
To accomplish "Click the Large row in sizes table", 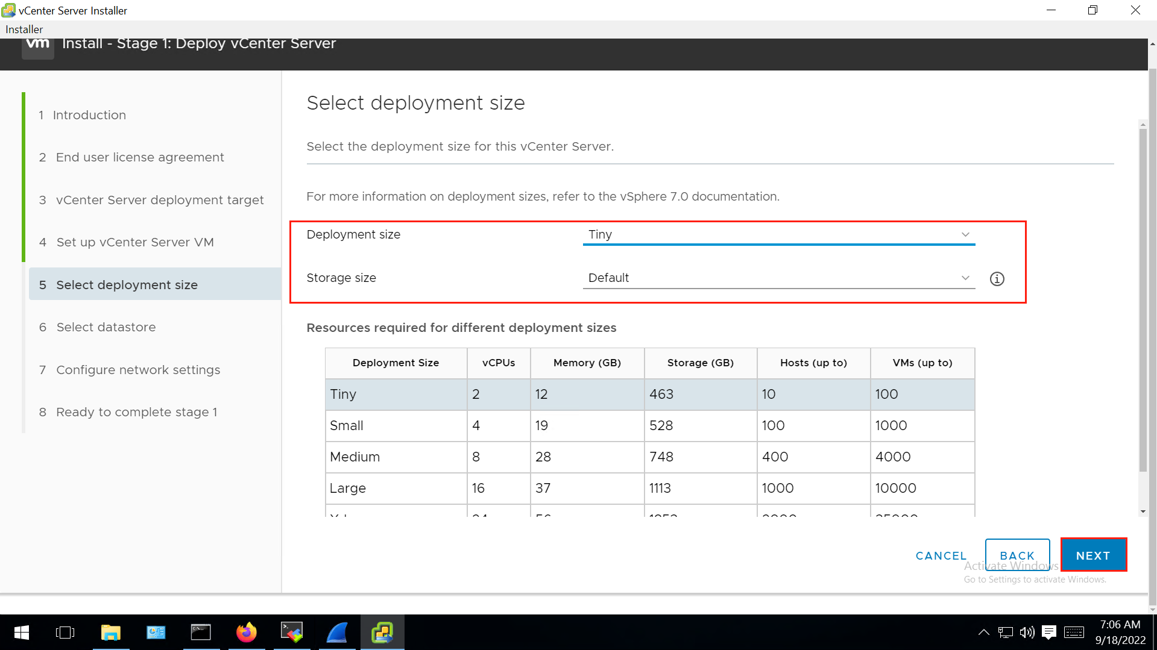I will (650, 489).
